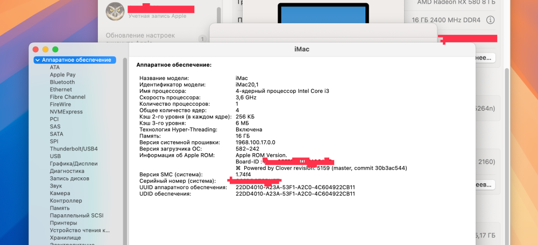Click the 16 ГБ 2400 MHz DDR4 text

(x=446, y=20)
